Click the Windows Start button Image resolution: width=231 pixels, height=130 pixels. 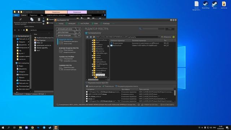pos(3,127)
